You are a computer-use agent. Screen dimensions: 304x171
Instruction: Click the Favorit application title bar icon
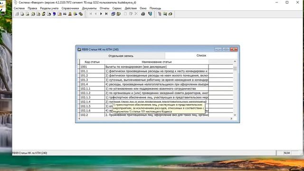coord(16,2)
